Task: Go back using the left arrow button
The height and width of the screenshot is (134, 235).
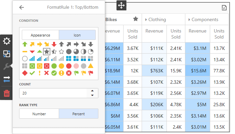Action: click(22, 7)
